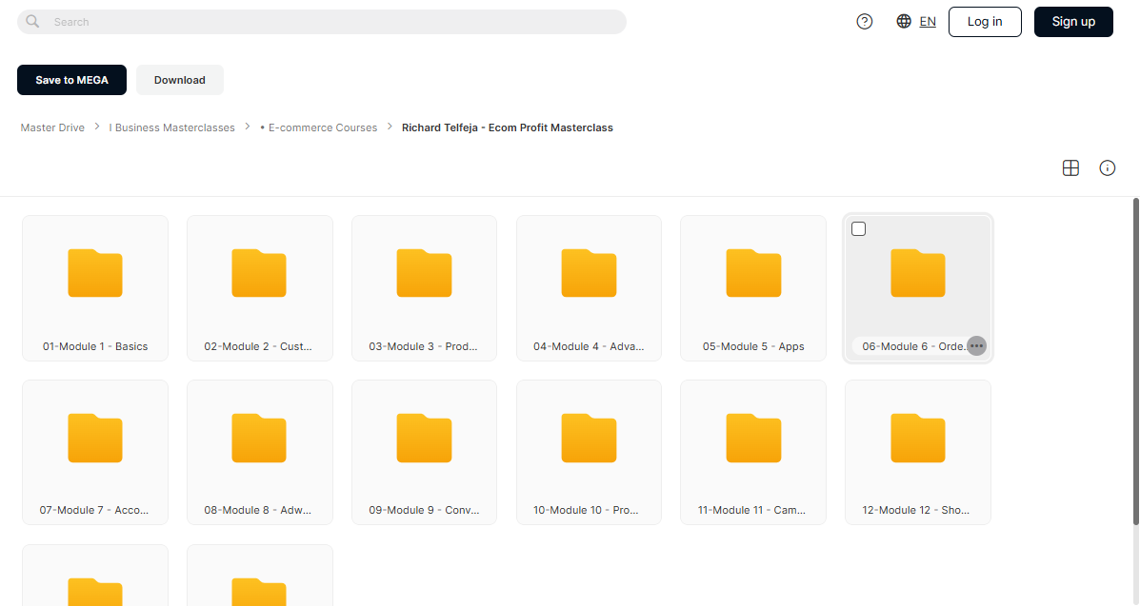Select the label 11-Module 11 - Cam...
The width and height of the screenshot is (1140, 606).
pyautogui.click(x=751, y=510)
